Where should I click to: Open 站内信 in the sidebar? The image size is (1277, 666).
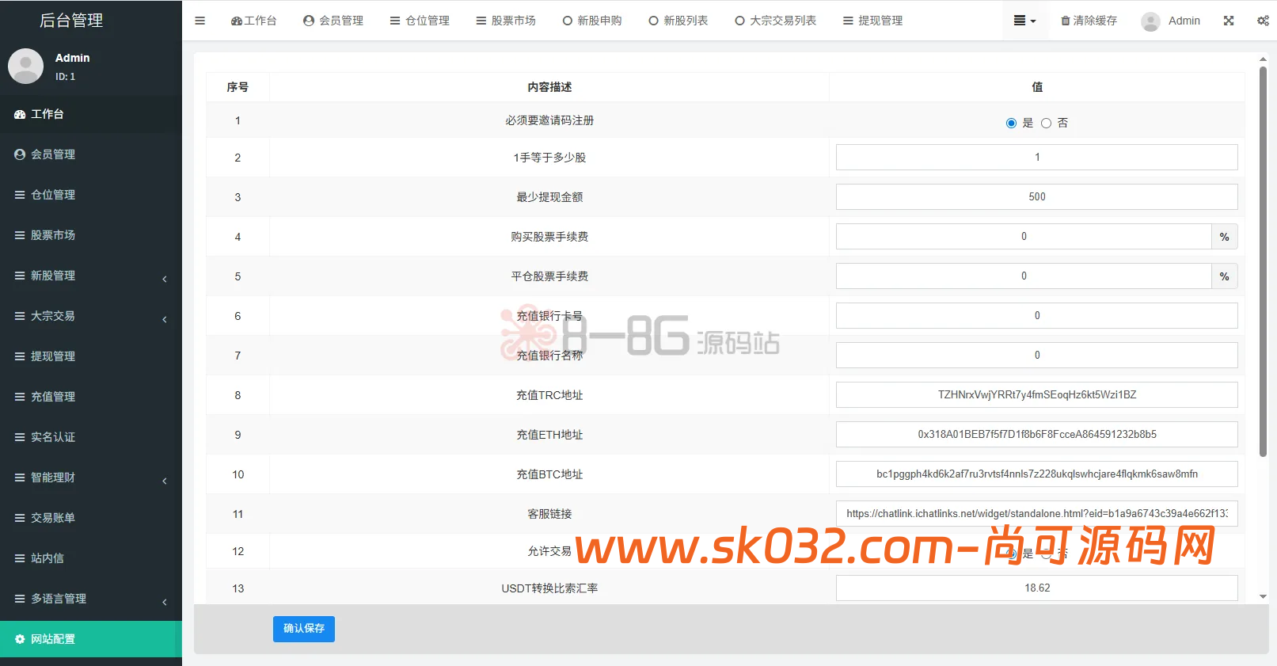click(x=91, y=558)
